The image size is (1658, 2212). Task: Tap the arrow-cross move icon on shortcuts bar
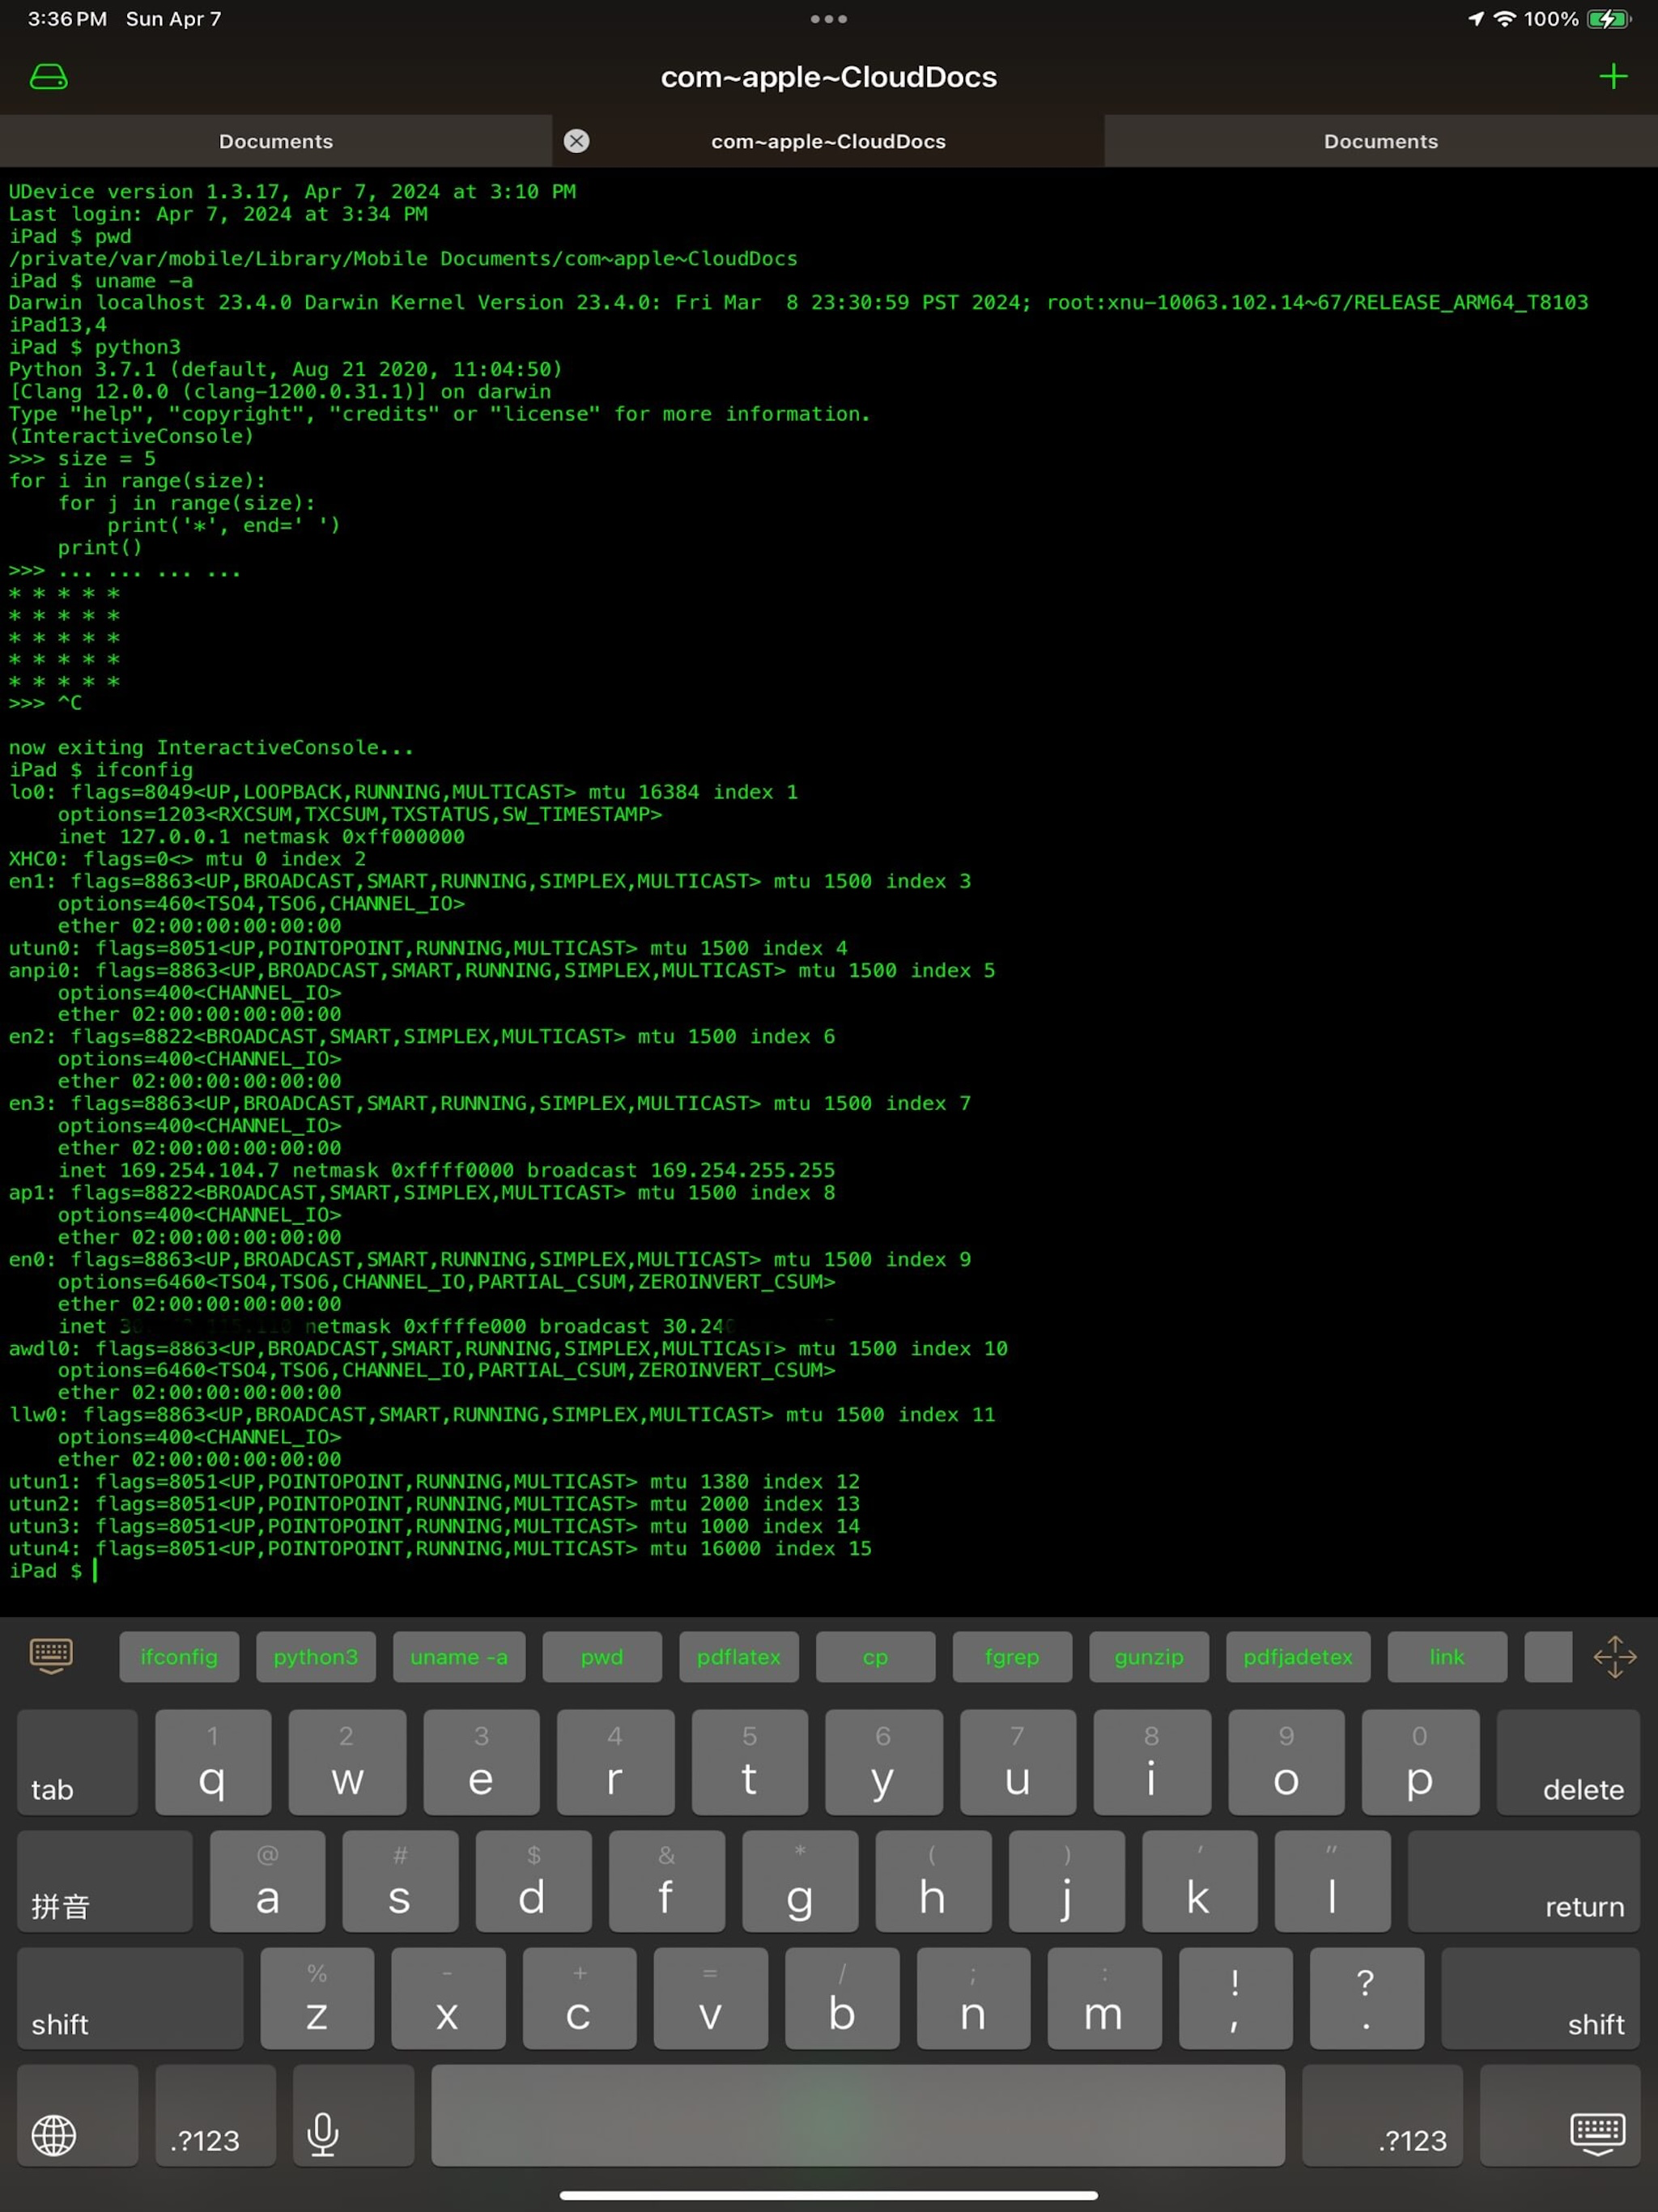tap(1614, 1657)
